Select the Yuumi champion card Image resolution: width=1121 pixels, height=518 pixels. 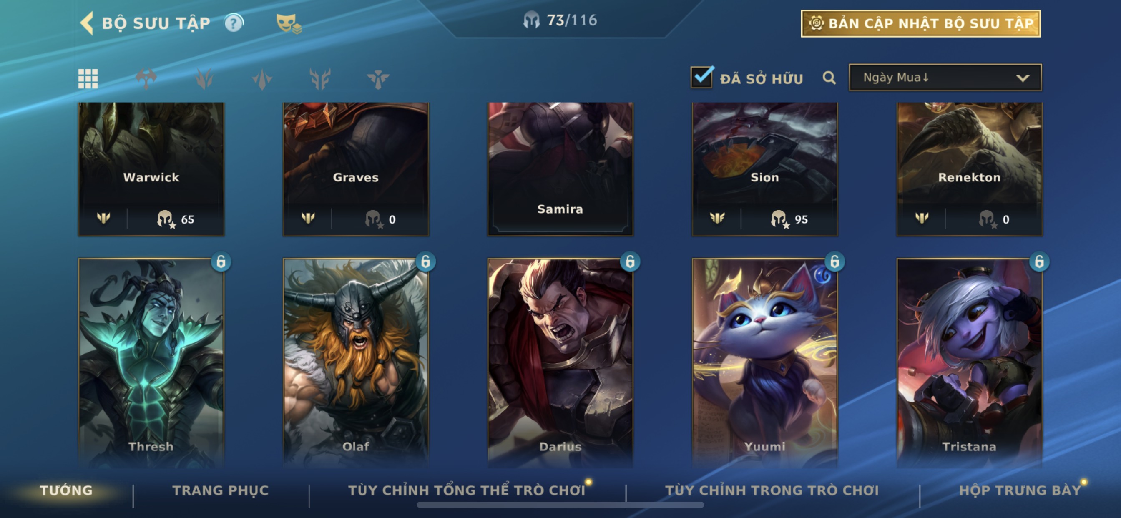tap(764, 362)
